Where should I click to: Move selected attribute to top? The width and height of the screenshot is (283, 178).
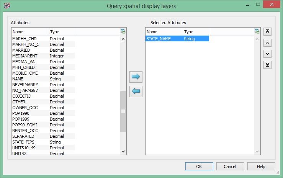(x=268, y=32)
